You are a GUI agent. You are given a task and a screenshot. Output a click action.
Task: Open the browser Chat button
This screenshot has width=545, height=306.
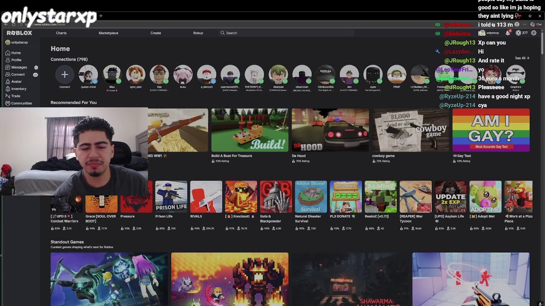536,25
